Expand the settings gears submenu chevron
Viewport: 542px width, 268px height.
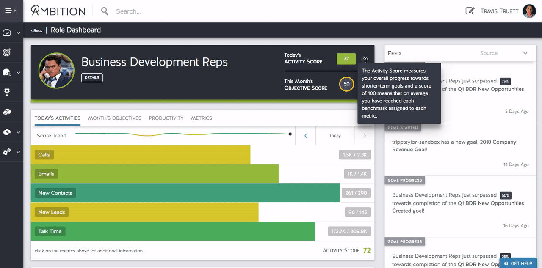[18, 152]
